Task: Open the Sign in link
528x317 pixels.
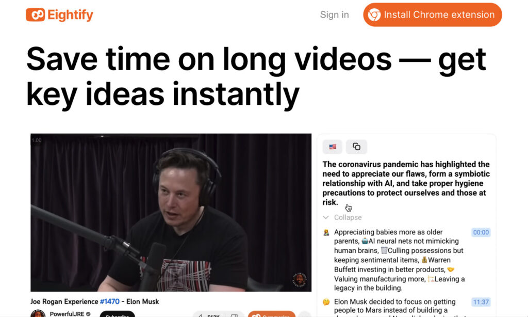Action: [334, 15]
